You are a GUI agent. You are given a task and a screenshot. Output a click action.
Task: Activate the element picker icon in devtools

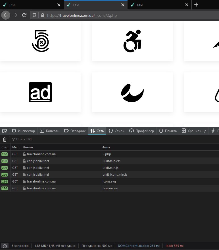pos(5,131)
